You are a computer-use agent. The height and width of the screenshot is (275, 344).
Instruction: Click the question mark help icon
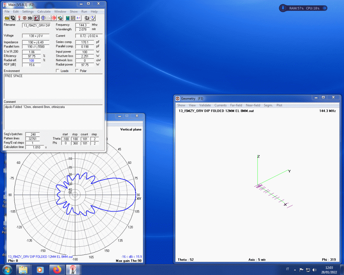point(92,18)
